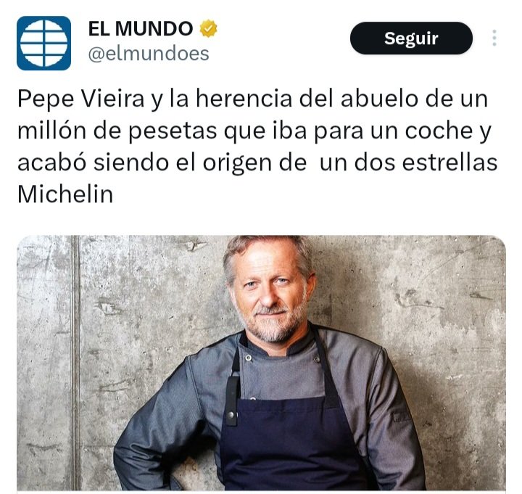Open the EL MUNDO display name
The height and width of the screenshot is (494, 522).
[x=141, y=28]
